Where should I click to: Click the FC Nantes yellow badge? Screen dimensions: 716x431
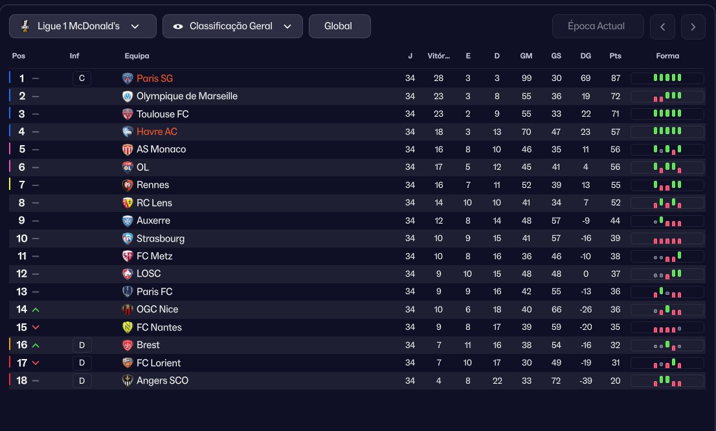pyautogui.click(x=128, y=327)
